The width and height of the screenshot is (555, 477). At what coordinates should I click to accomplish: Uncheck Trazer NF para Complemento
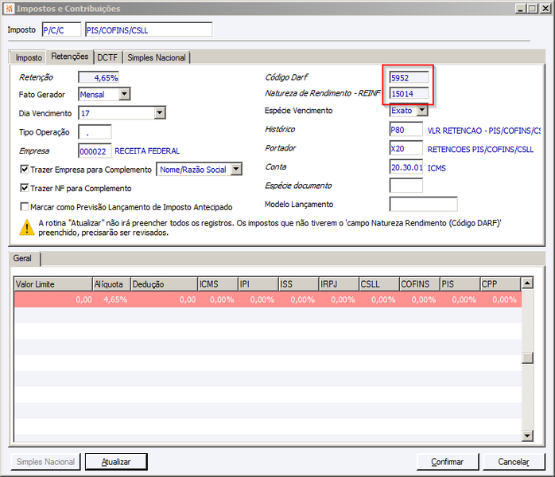(24, 188)
